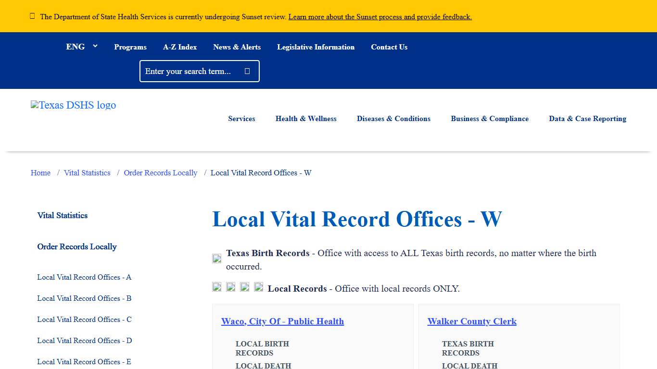The width and height of the screenshot is (657, 369).
Task: Click the fourth Local Records legend icon
Action: 258,287
